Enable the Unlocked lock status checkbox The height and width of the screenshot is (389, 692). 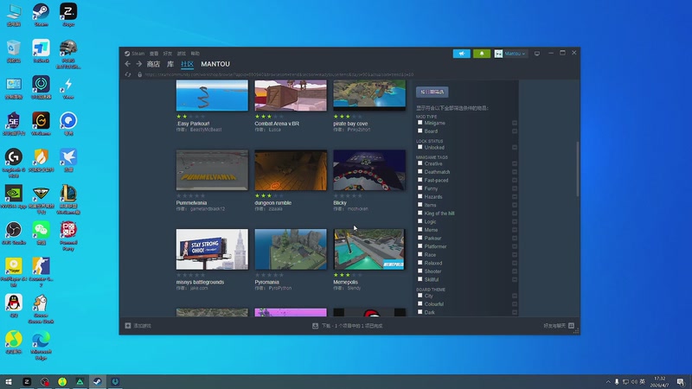point(420,147)
